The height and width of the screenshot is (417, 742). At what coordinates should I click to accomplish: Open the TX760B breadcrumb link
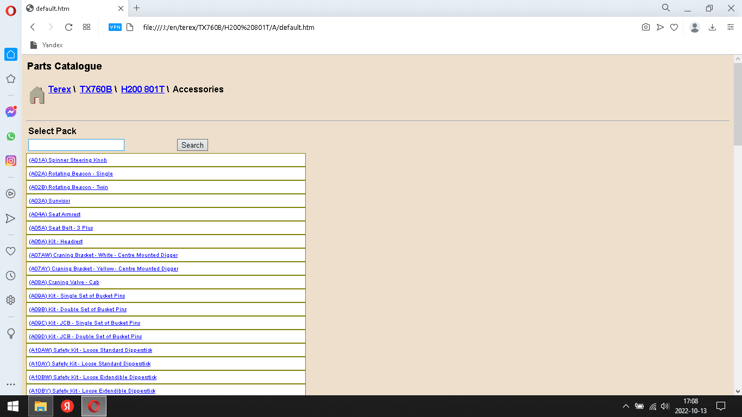pos(96,89)
